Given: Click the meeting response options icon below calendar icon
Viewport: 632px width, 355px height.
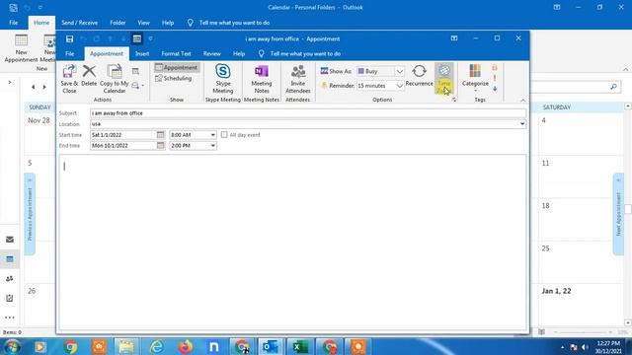Looking at the screenshot, I should (137, 86).
